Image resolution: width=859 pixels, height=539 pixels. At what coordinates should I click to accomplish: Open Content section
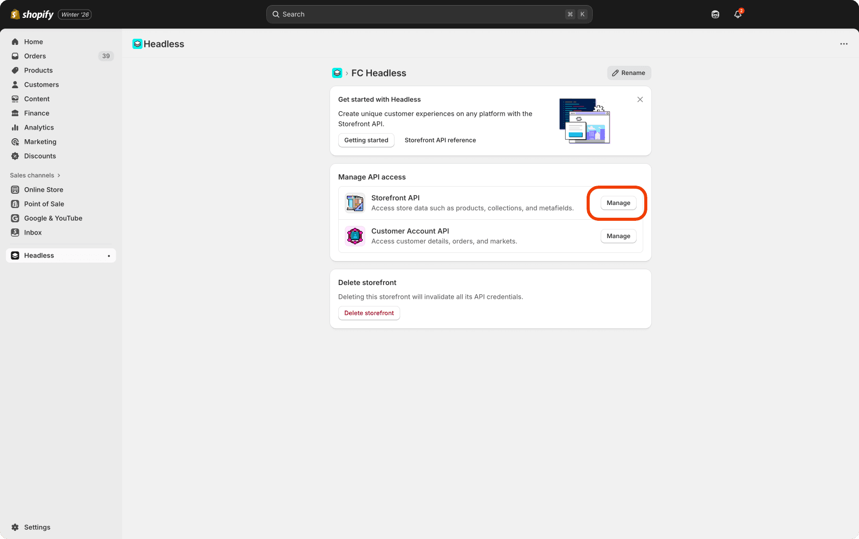pos(61,99)
